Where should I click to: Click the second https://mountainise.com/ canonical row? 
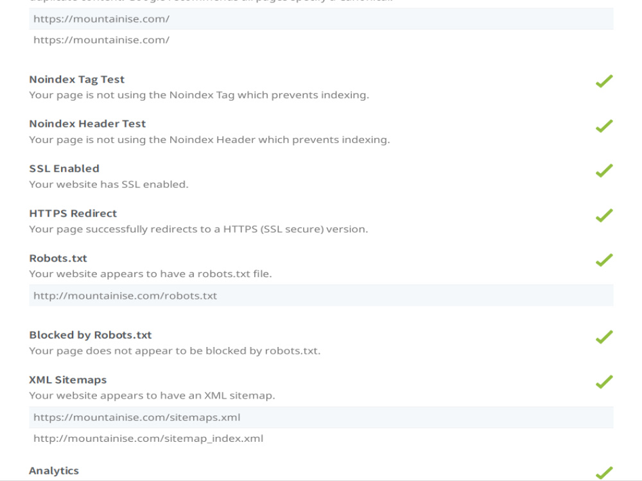(321, 40)
